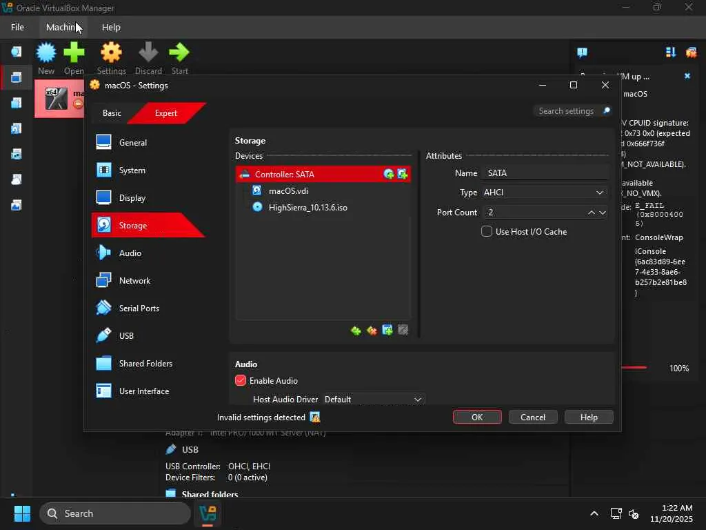This screenshot has width=706, height=530.
Task: Click the New machine toolbar icon
Action: point(46,52)
